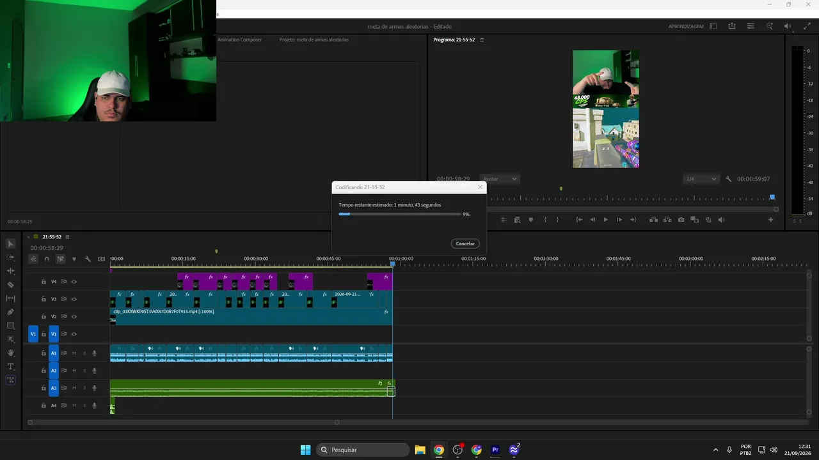
Task: Select the Hand tool
Action: (10, 353)
